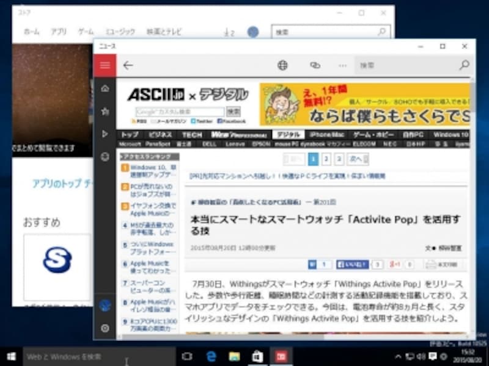Open the iPhone/Mac tab on ASCII site
Screen dimensions: 489x366
pyautogui.click(x=327, y=134)
